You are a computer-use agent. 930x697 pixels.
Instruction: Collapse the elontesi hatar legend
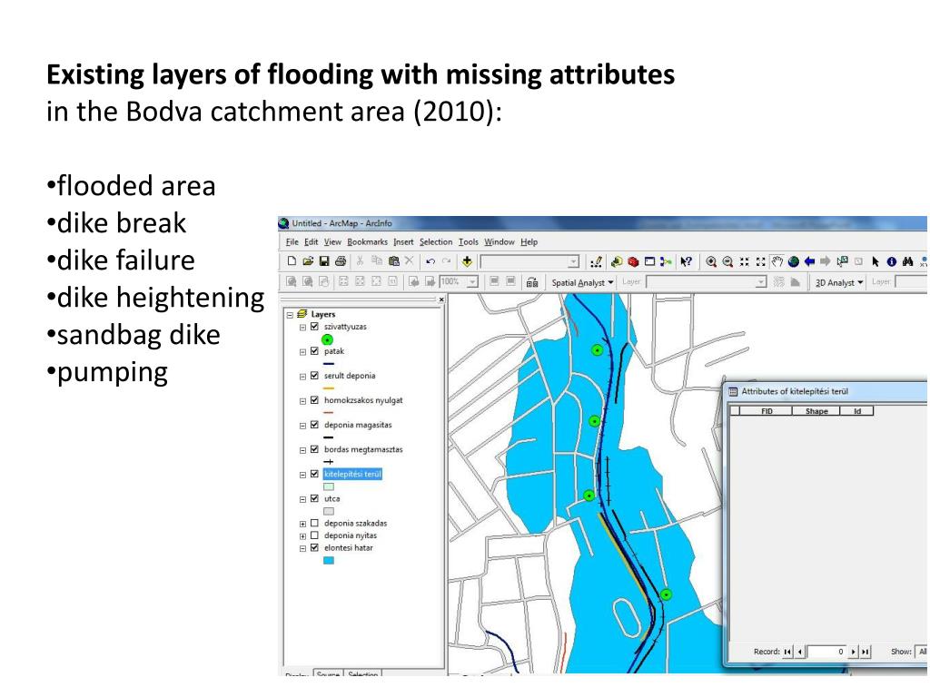coord(302,549)
